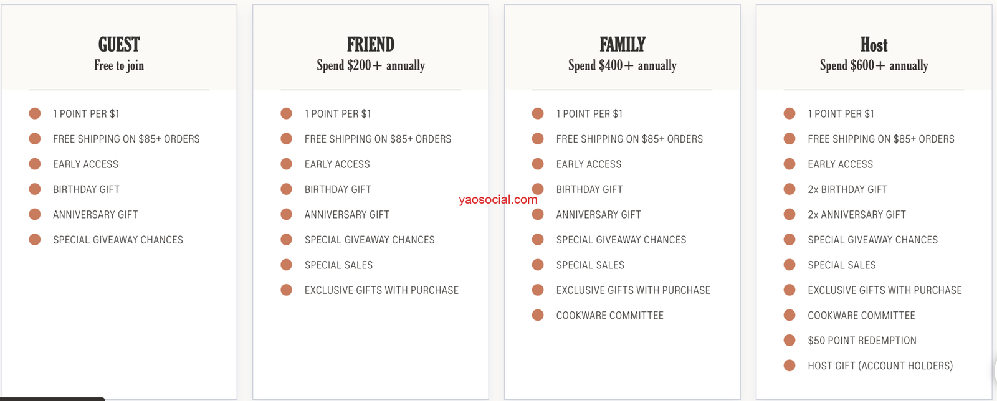Viewport: 997px width, 401px height.
Task: Select the FAMILY tier heading
Action: tap(623, 45)
